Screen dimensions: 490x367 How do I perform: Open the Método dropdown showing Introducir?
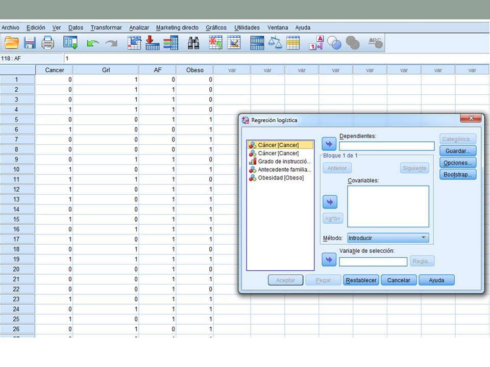[388, 238]
